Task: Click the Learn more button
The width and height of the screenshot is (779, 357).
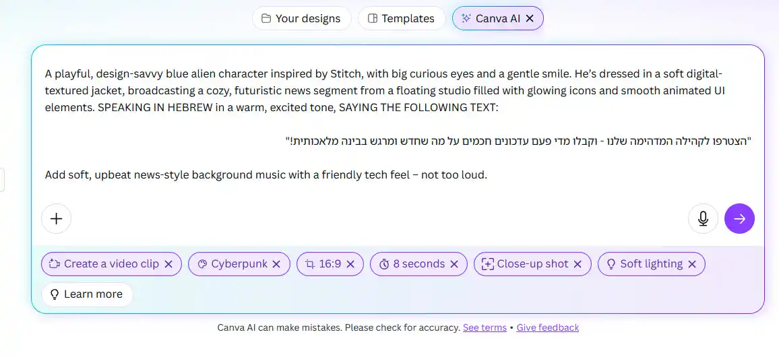Action: [87, 294]
